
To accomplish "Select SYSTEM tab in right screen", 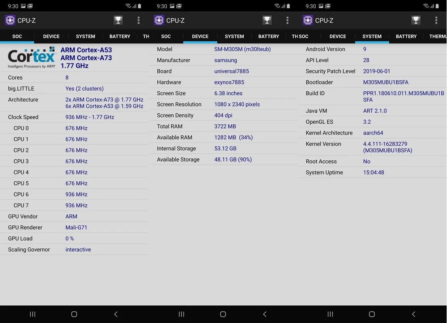I will (x=372, y=36).
